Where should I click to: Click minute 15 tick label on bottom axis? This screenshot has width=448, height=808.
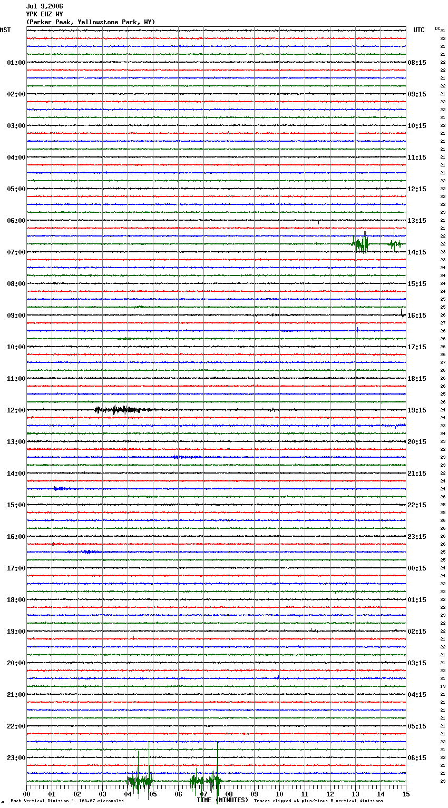tap(406, 794)
